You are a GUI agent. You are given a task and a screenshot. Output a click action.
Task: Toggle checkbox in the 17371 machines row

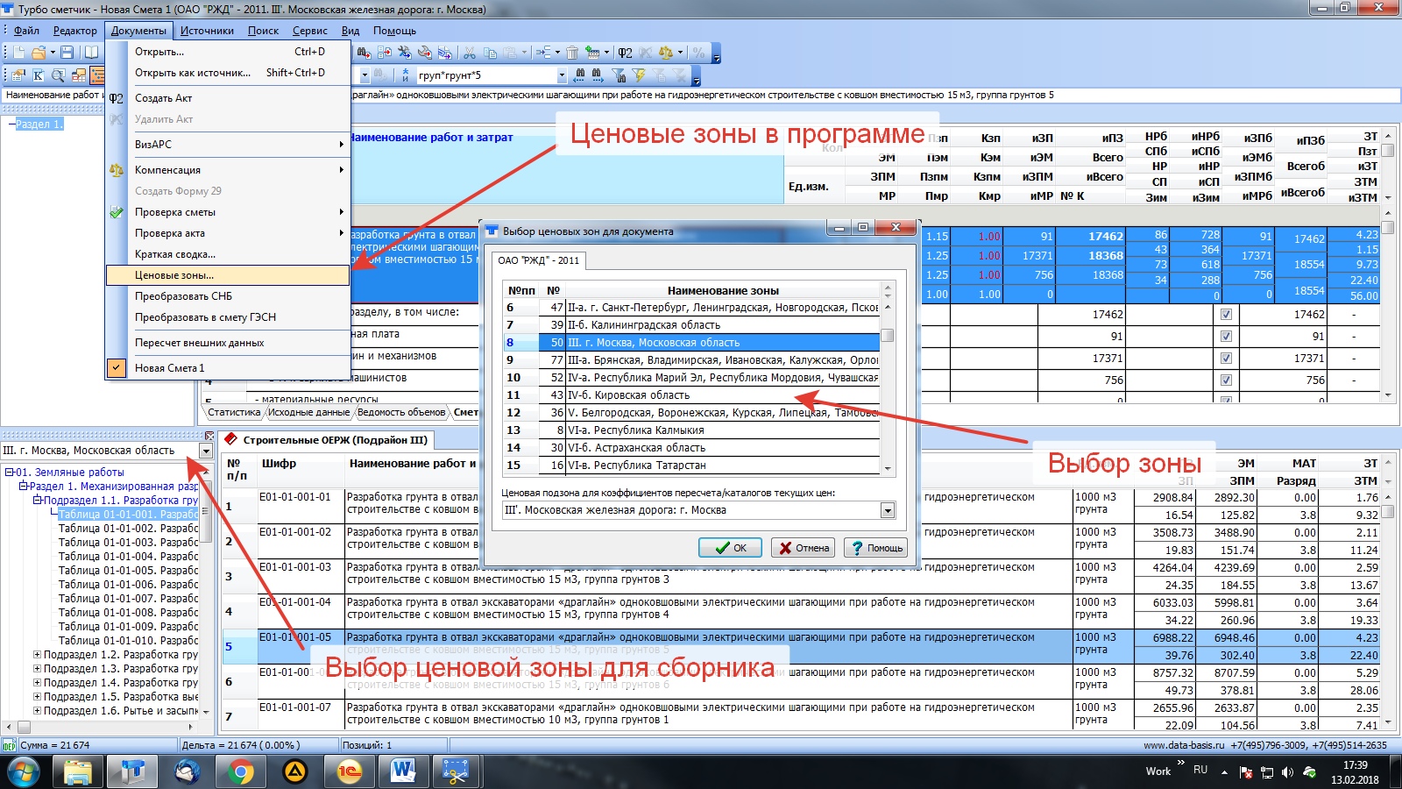point(1226,358)
